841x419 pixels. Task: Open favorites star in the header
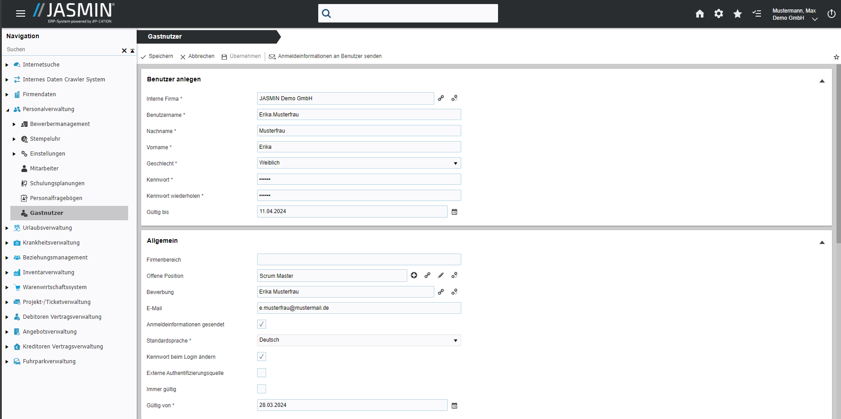738,14
